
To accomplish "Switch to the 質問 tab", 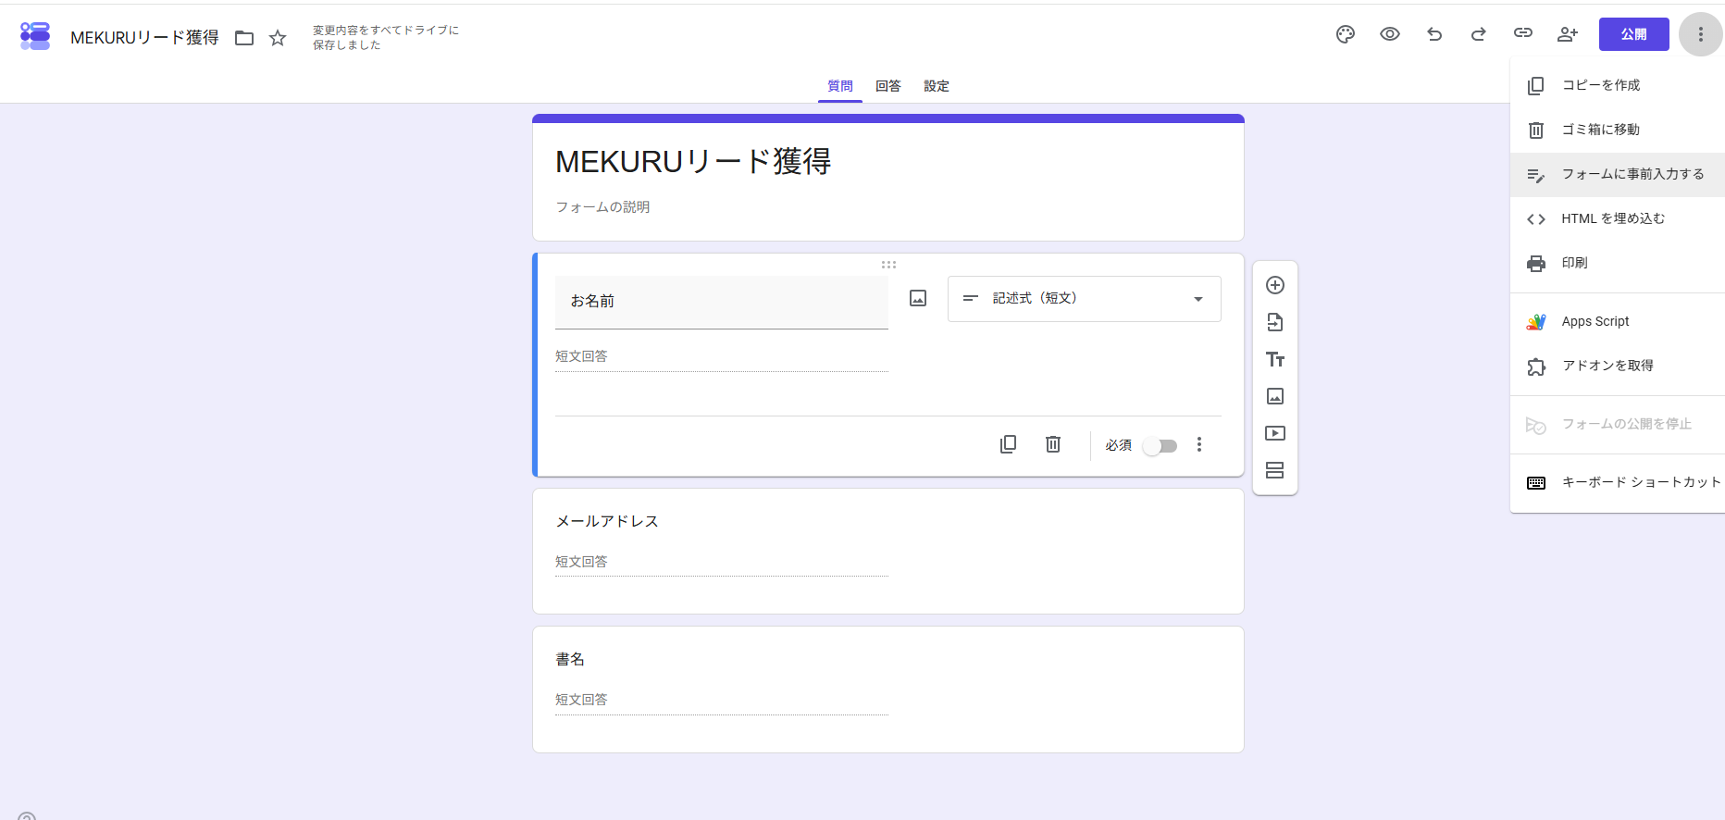I will (x=840, y=86).
